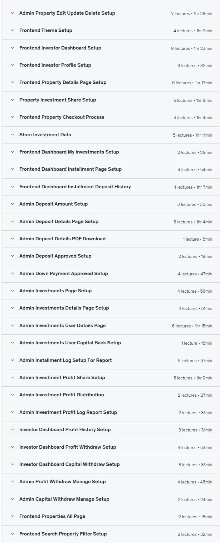The height and width of the screenshot is (543, 220).
Task: Expand Frontend Search Property Filter Setup
Action: [111, 534]
